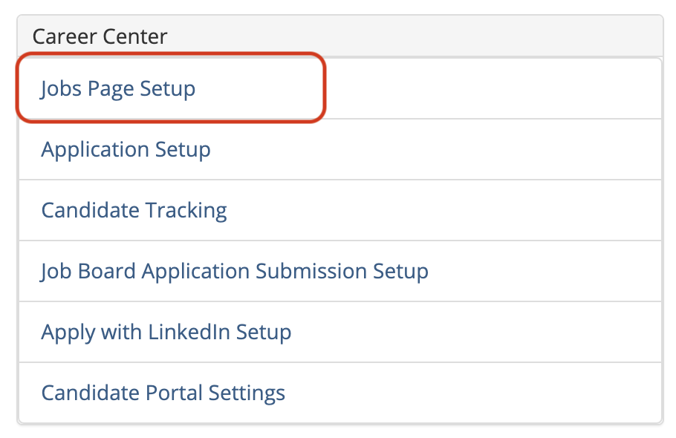
Task: Click the word 'LinkedIn' in the setup entry
Action: point(189,332)
